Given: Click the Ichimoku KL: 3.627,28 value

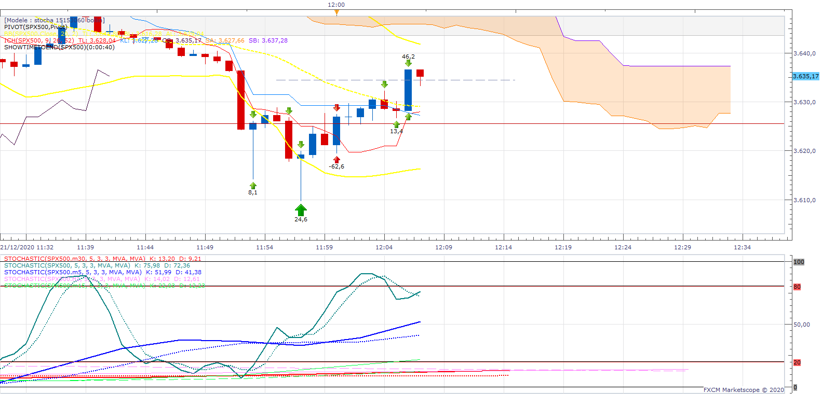Looking at the screenshot, I should click(139, 40).
